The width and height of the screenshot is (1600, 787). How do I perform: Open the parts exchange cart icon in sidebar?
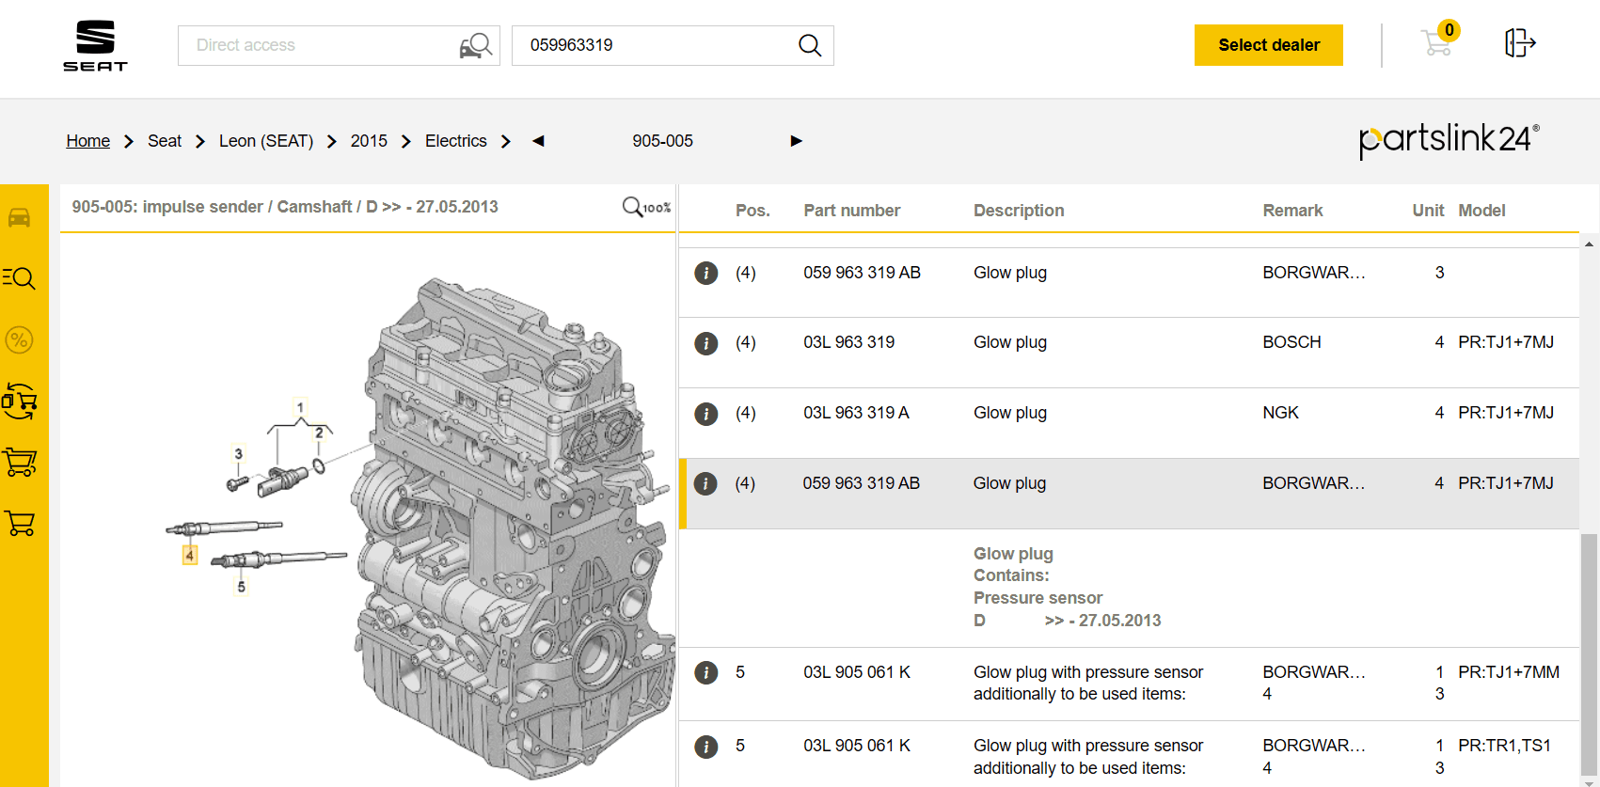(x=20, y=401)
